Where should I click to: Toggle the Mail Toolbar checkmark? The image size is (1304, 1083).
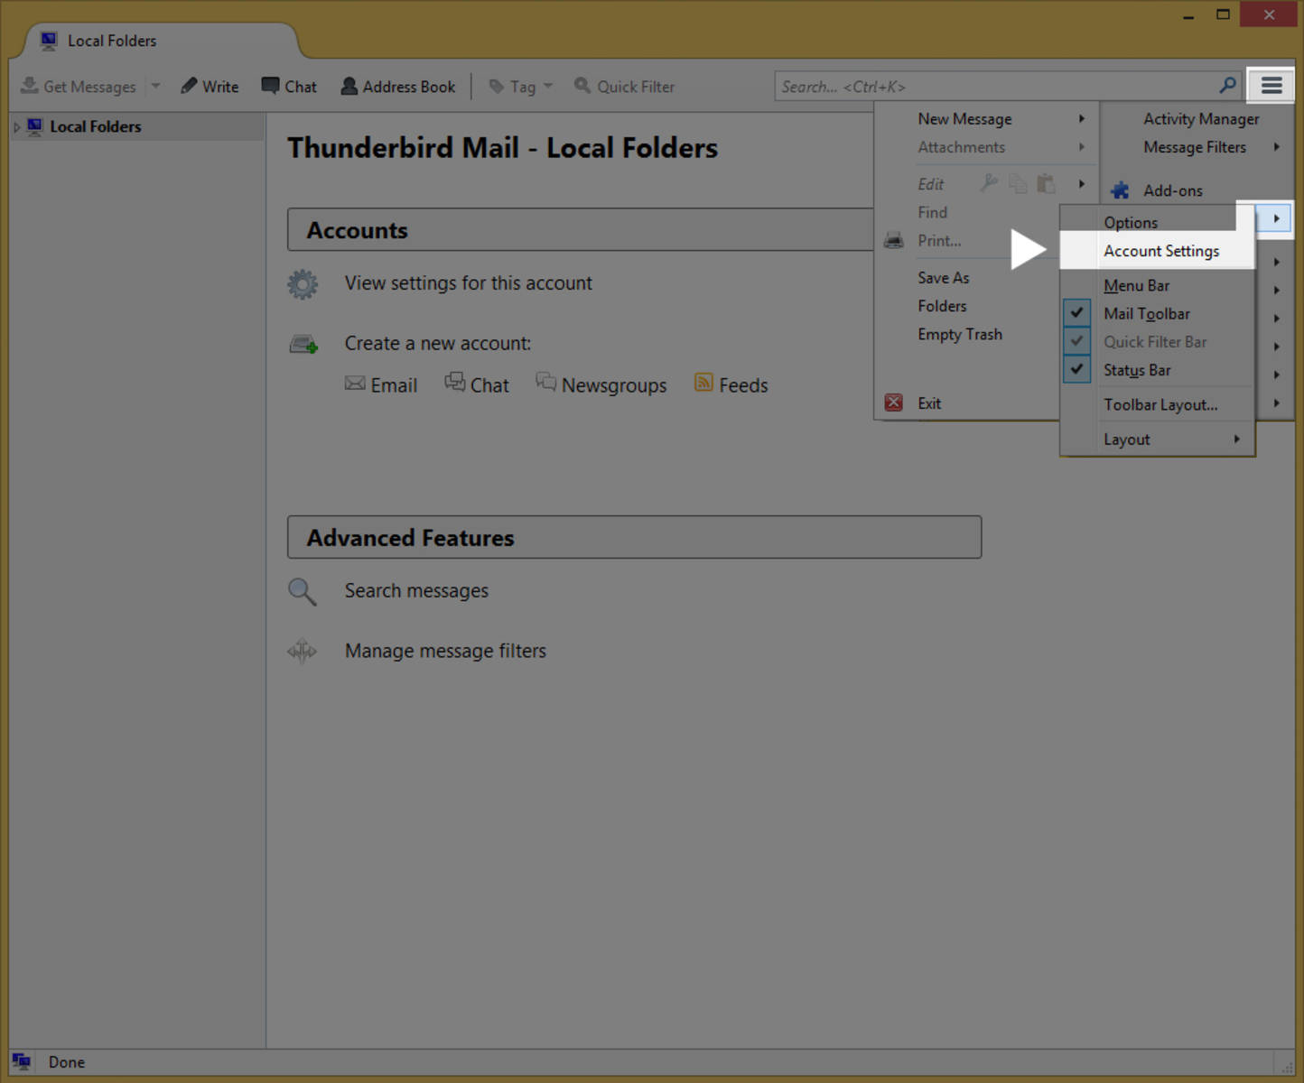pyautogui.click(x=1077, y=313)
